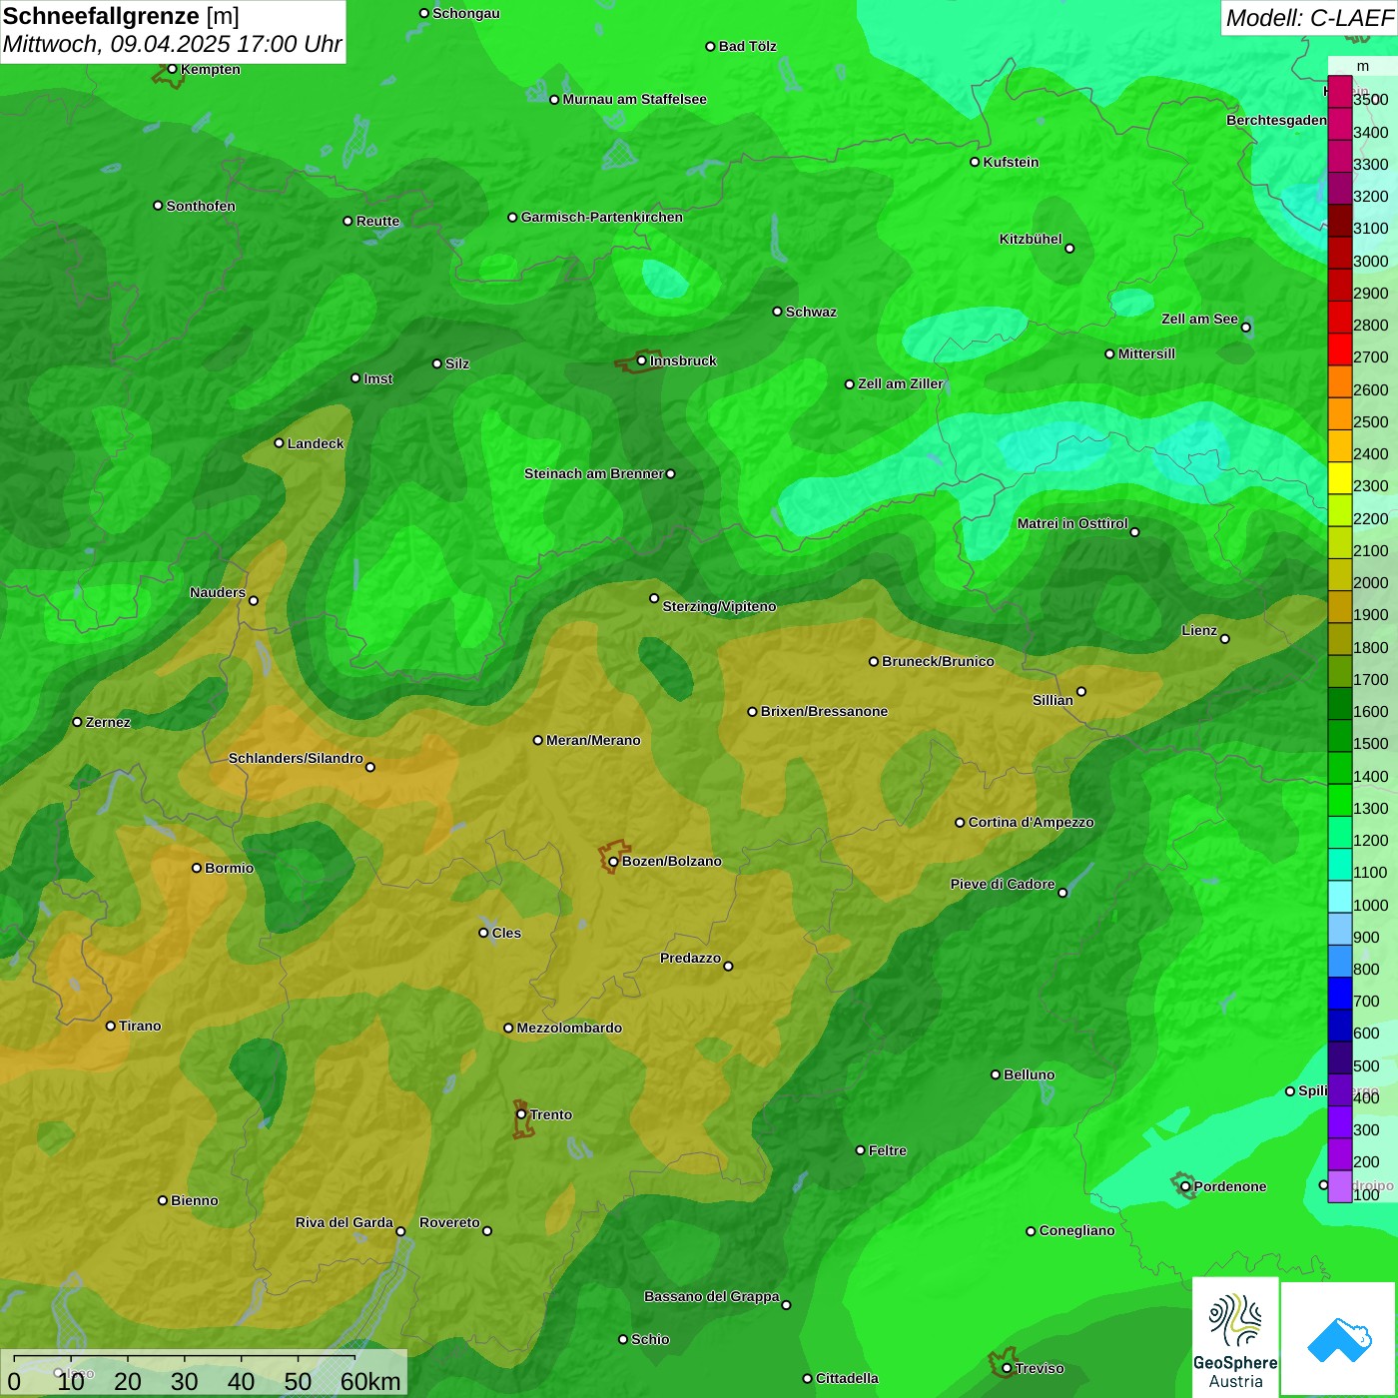Click the 'Schneefallgrenze [m]' title

[122, 16]
